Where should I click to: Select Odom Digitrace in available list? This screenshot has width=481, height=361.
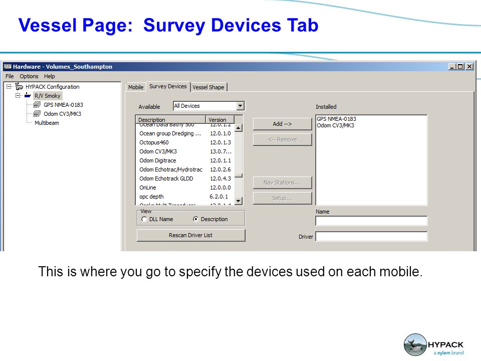185,160
